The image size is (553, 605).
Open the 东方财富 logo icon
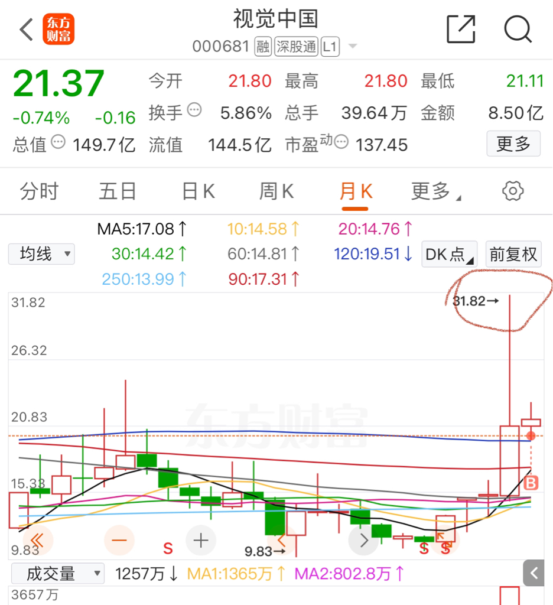[58, 30]
